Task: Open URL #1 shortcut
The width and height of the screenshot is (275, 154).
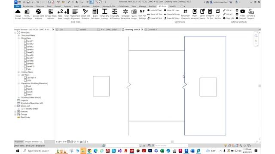Action: (228, 10)
